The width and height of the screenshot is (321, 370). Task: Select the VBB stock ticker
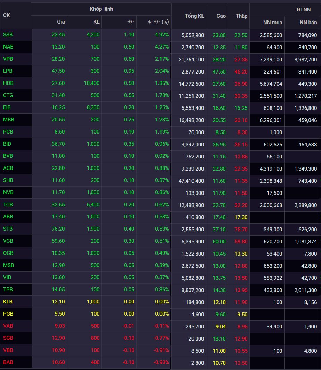pos(8,350)
